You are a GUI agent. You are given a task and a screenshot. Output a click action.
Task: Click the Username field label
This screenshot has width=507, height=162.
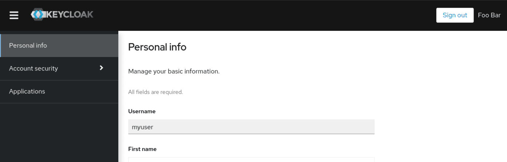[142, 111]
